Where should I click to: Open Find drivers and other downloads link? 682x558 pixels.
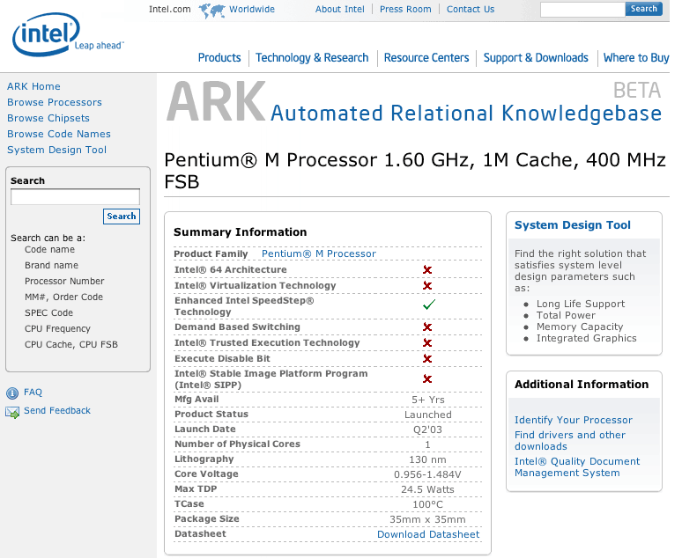pos(570,441)
